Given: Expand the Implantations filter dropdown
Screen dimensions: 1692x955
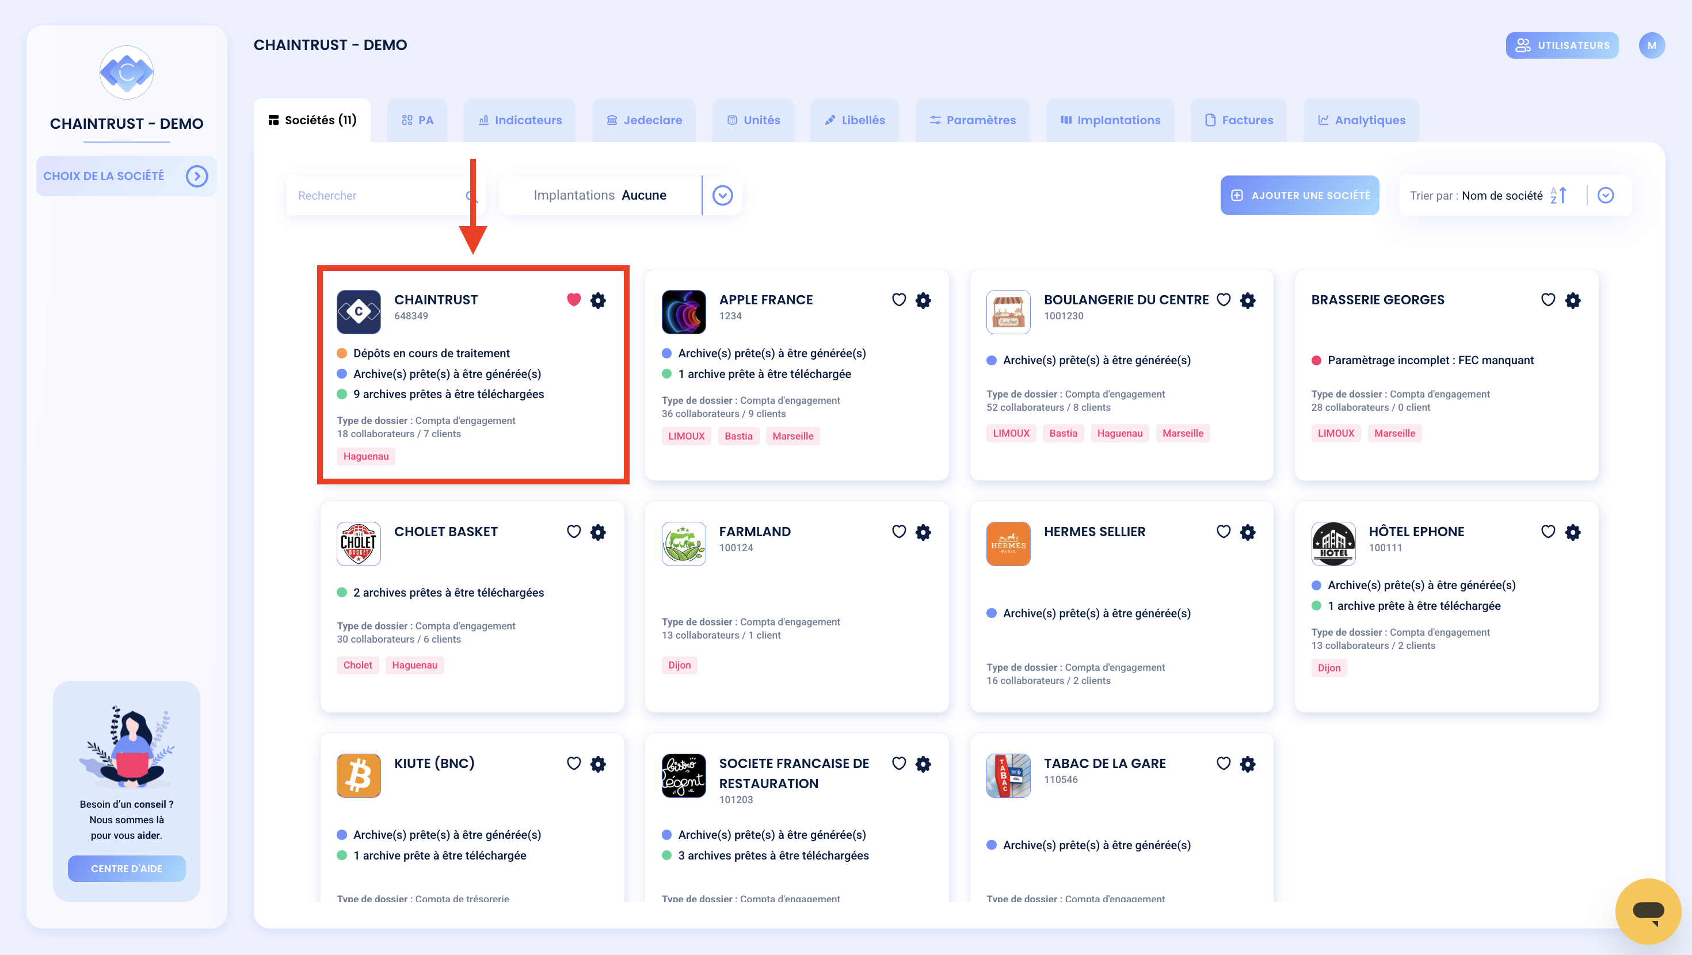Looking at the screenshot, I should pyautogui.click(x=722, y=195).
